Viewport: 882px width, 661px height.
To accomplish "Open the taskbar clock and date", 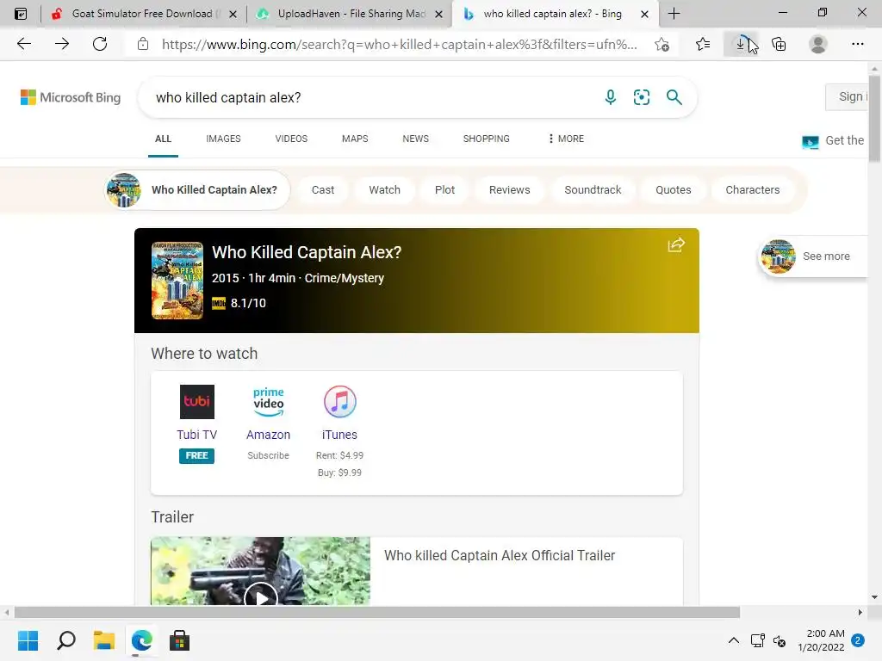I will [x=821, y=640].
